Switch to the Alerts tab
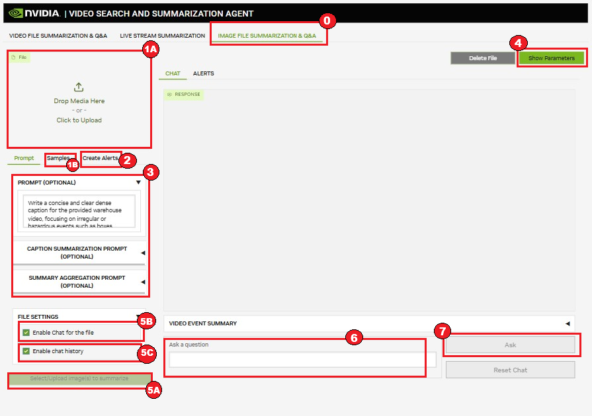The height and width of the screenshot is (416, 592). [204, 73]
